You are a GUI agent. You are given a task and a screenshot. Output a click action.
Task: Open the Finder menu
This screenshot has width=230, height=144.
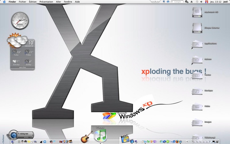coord(12,2)
